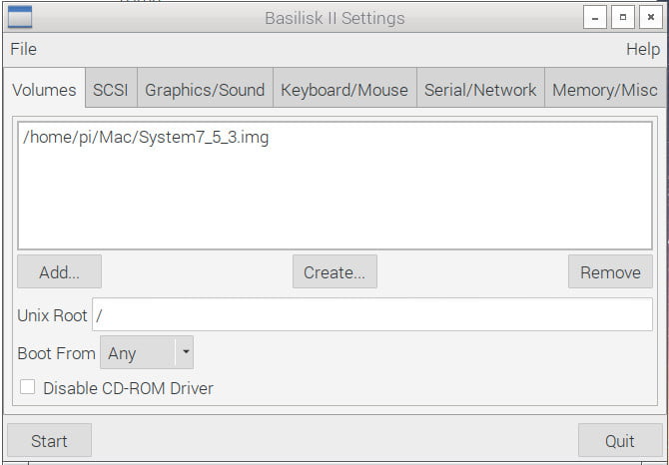This screenshot has height=465, width=669.
Task: Minimize the Basilisk II Settings window
Action: click(x=595, y=18)
